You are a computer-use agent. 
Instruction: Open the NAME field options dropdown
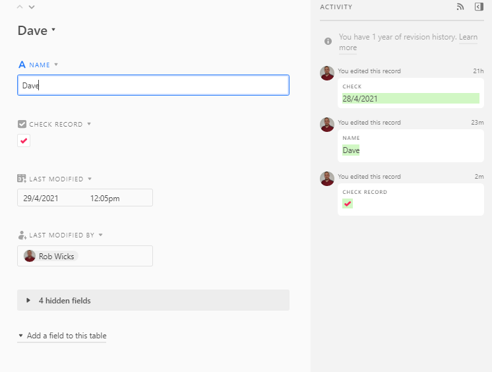click(56, 65)
